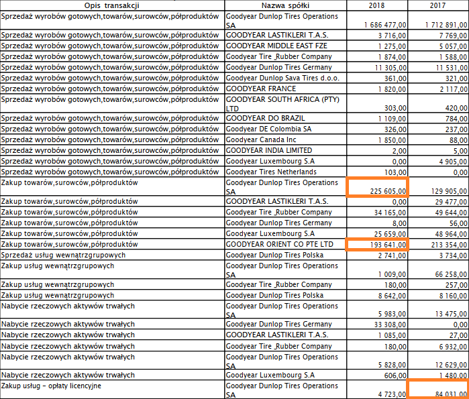Click the value 129 905,00
This screenshot has height=399, width=469.
pyautogui.click(x=450, y=191)
